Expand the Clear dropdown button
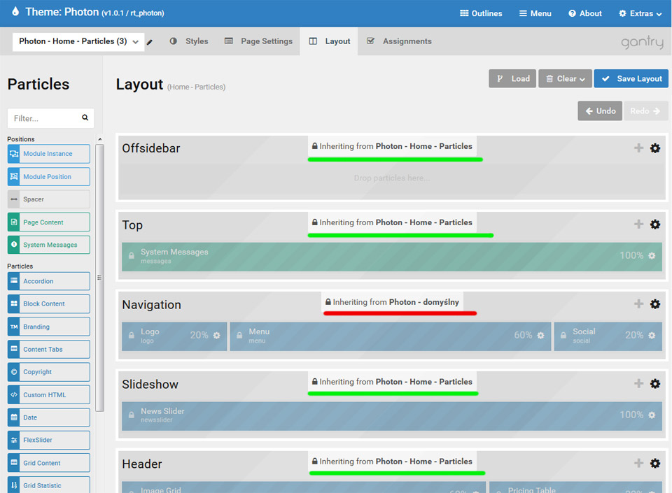 point(566,79)
